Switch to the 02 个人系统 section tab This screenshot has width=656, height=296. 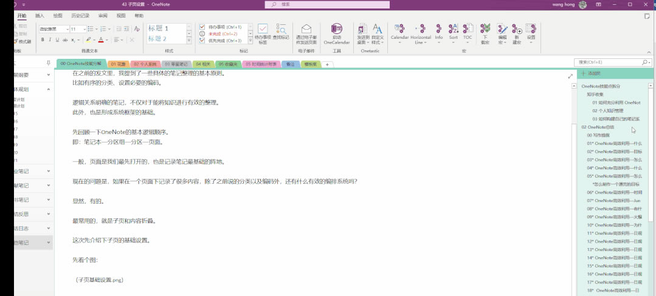click(145, 64)
